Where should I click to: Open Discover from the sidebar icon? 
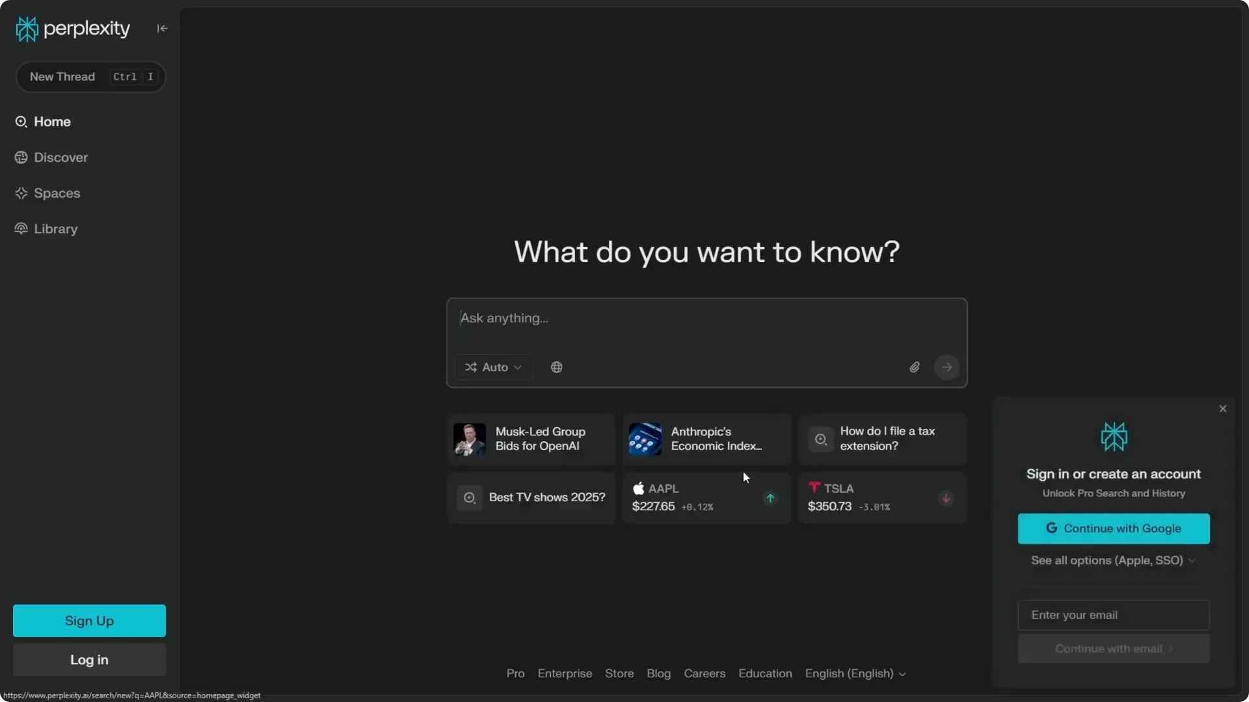coord(21,157)
